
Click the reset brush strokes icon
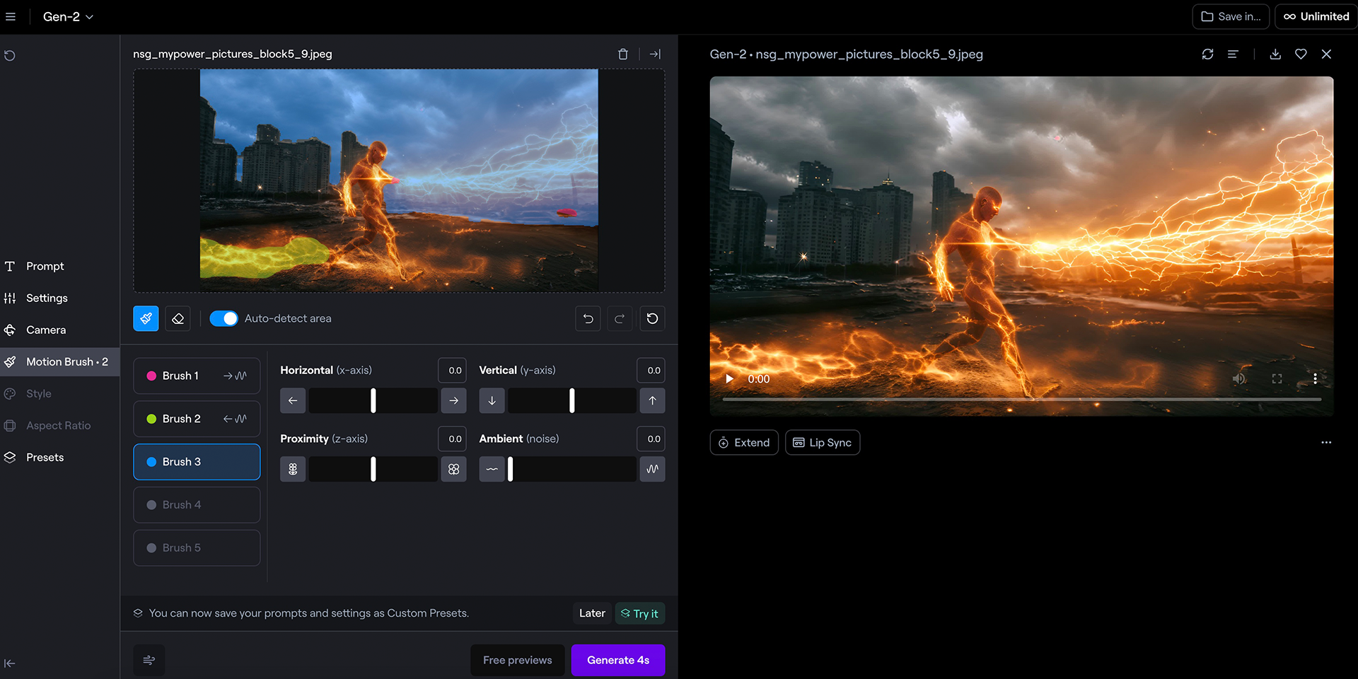pyautogui.click(x=652, y=318)
